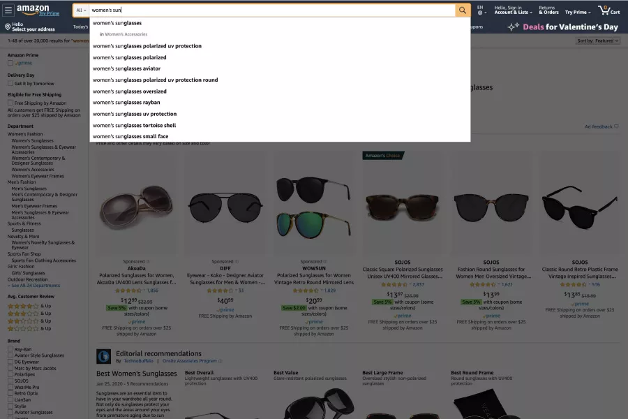
Task: Expand the Try Prime menu
Action: tap(578, 12)
